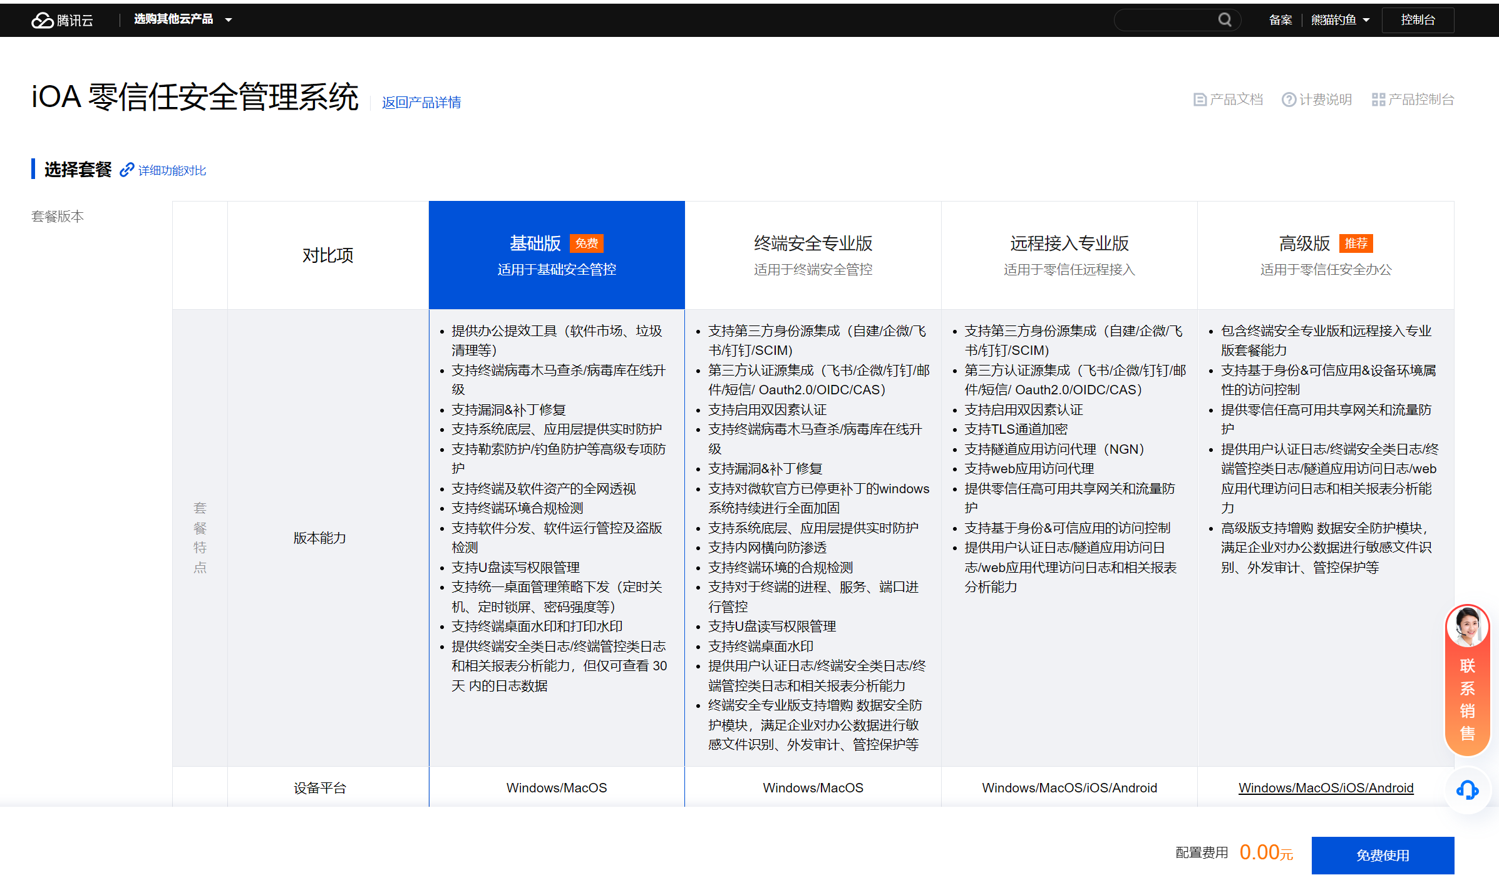
Task: Select the 远程接入专业版 plan
Action: (1069, 255)
